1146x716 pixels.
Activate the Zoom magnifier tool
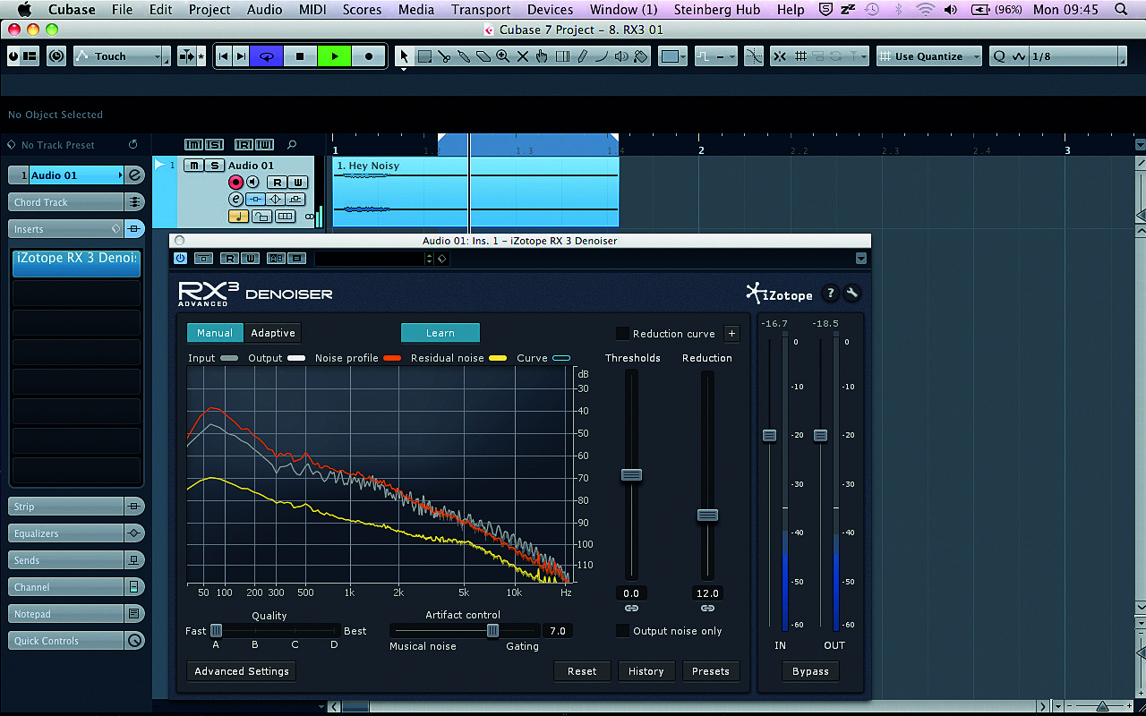503,56
